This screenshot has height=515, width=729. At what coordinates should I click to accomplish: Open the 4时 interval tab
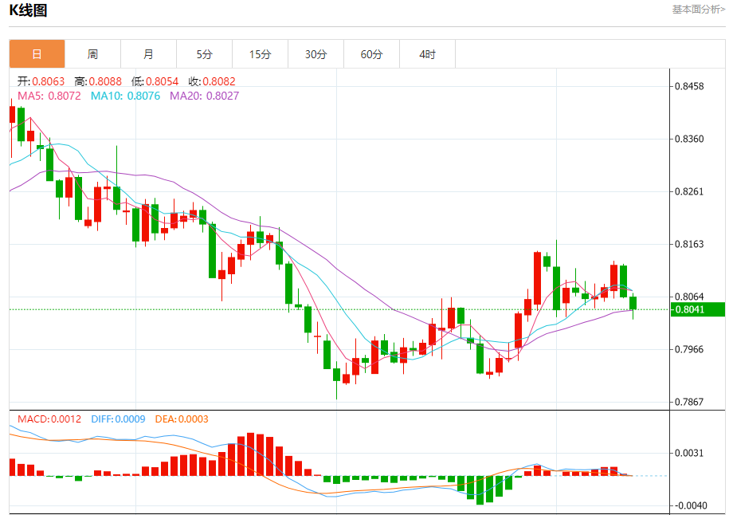click(x=427, y=54)
